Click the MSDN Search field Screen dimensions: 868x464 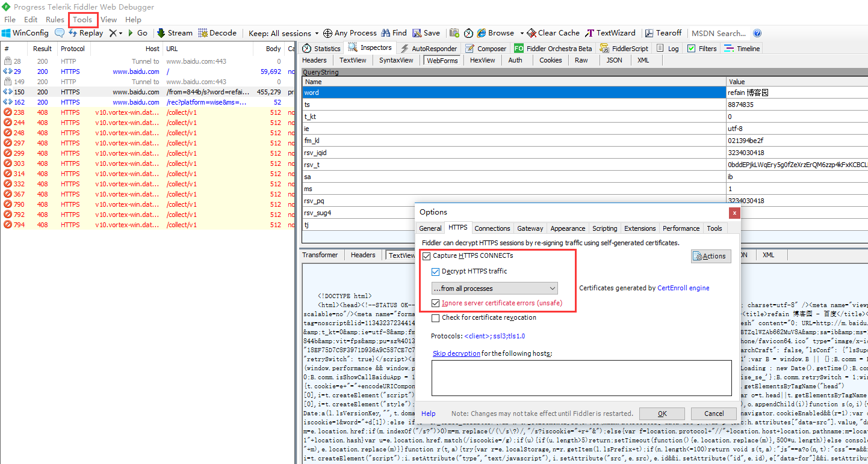point(719,33)
